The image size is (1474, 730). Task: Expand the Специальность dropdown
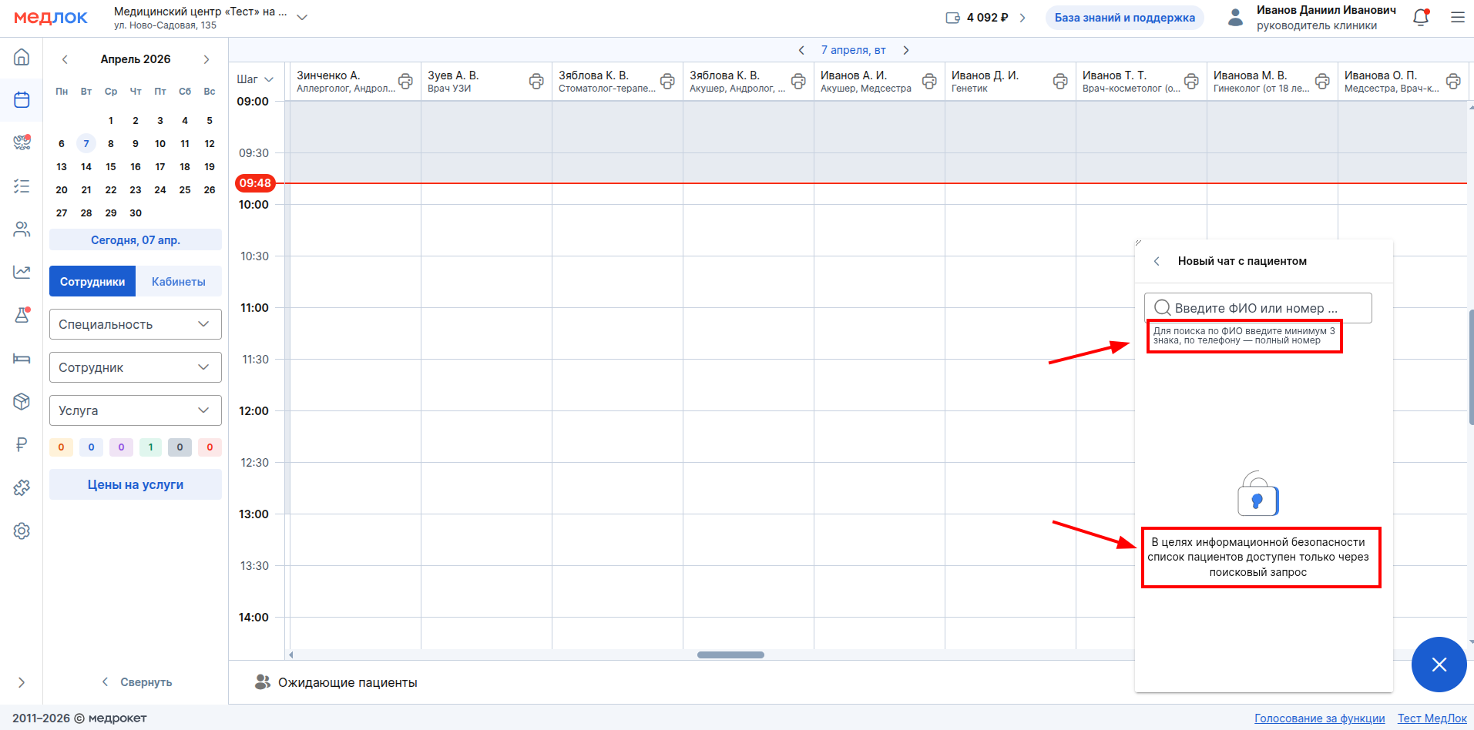click(136, 324)
